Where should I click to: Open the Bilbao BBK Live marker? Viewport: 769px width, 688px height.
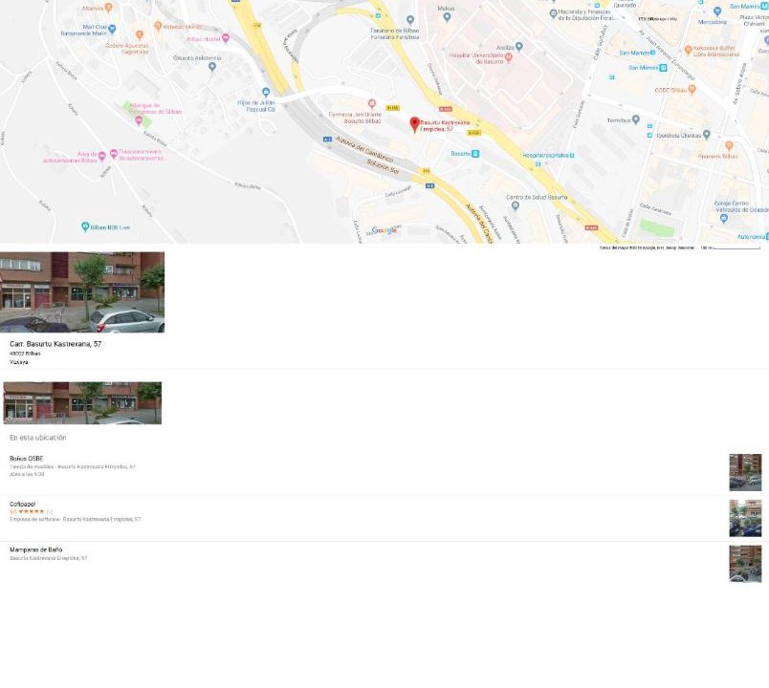(85, 226)
